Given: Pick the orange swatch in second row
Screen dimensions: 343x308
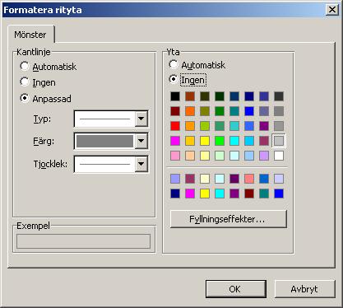Looking at the screenshot, I should point(190,111).
